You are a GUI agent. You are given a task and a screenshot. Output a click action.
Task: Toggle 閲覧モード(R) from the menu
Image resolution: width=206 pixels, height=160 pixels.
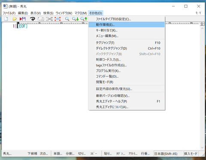(x=127, y=82)
